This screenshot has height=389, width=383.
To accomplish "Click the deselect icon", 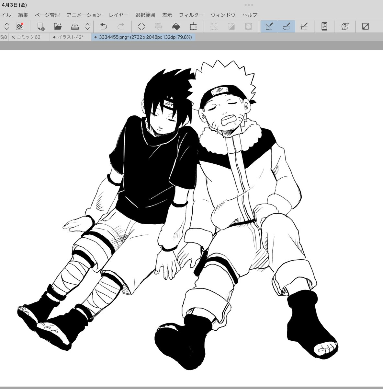I will (214, 26).
